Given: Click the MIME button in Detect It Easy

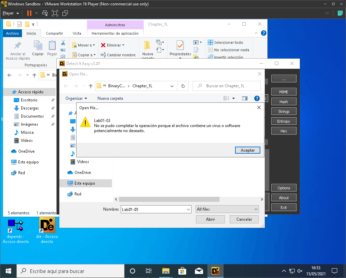Looking at the screenshot, I should pyautogui.click(x=284, y=92).
